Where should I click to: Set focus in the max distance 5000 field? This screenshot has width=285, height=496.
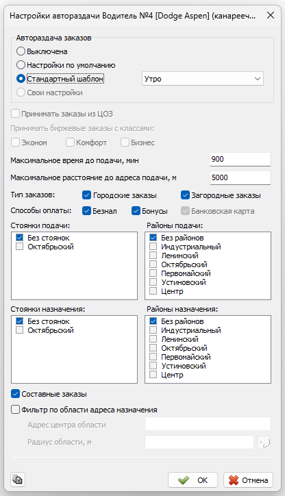pyautogui.click(x=240, y=177)
